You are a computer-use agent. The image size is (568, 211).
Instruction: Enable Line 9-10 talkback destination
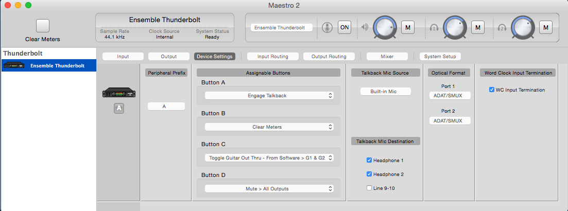(369, 188)
